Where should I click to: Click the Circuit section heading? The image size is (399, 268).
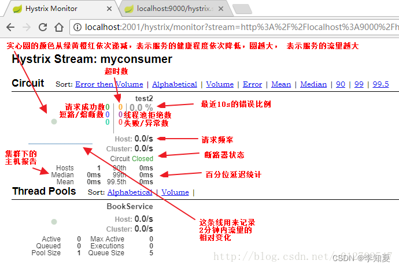(x=28, y=83)
